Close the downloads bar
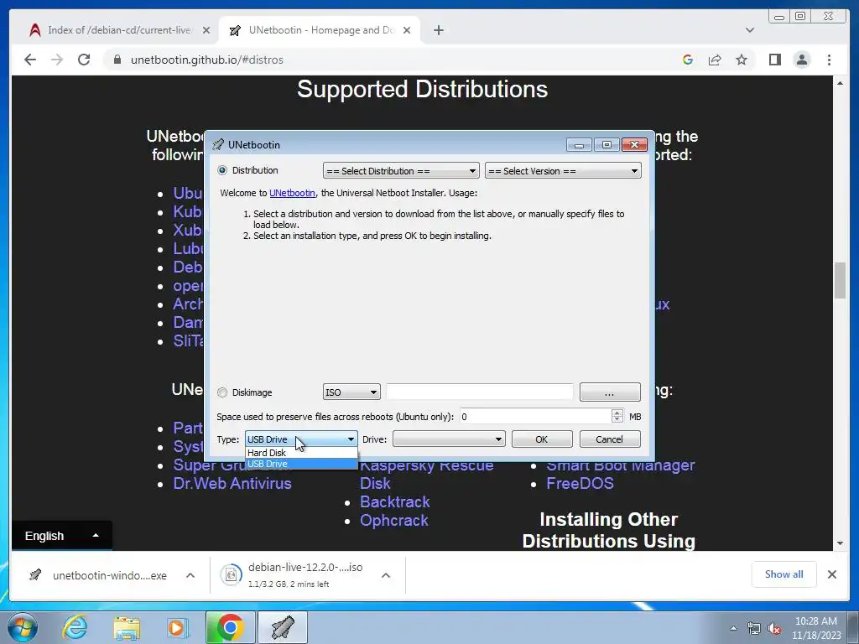This screenshot has width=859, height=644. [x=831, y=574]
